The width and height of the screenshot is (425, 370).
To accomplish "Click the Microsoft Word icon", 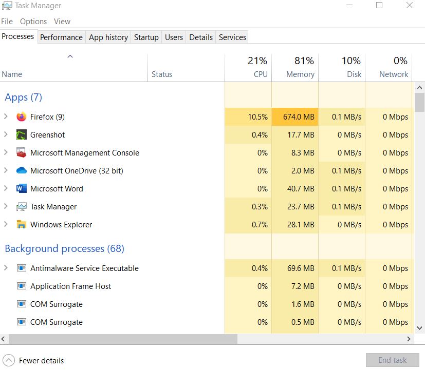I will (x=21, y=188).
